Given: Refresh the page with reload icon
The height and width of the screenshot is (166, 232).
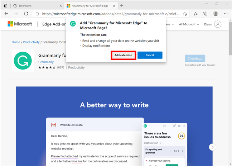Looking at the screenshot, I should 26,14.
